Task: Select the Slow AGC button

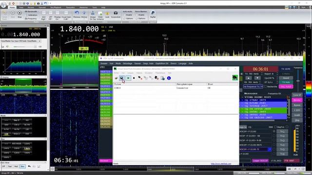Action: click(x=22, y=166)
